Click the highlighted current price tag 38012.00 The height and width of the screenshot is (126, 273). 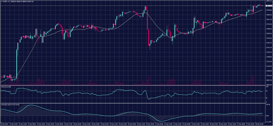268,6
